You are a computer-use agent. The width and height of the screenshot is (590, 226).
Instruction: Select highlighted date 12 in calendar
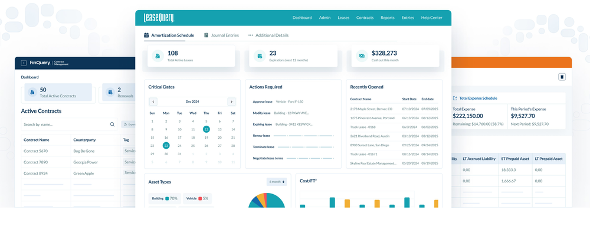click(x=206, y=129)
